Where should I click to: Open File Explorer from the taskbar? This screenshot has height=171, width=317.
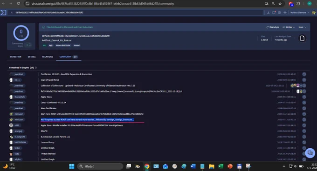(212, 166)
